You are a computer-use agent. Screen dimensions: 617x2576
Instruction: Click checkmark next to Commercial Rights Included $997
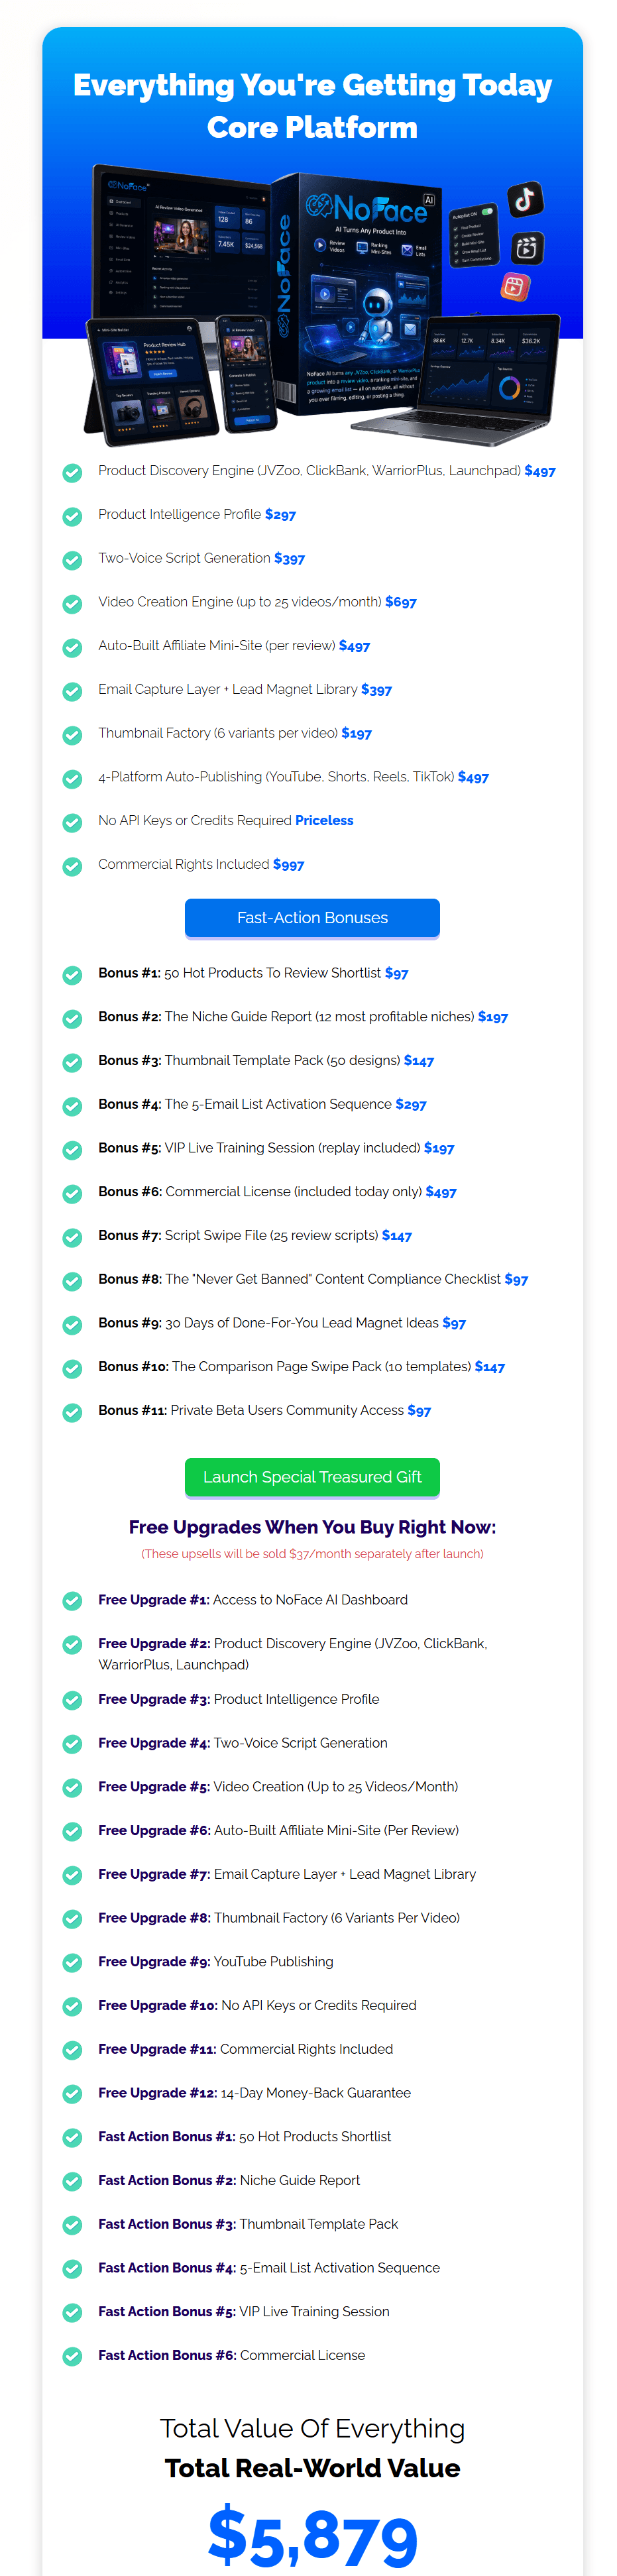coord(72,865)
